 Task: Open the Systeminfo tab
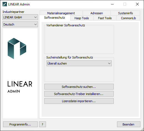(125, 13)
